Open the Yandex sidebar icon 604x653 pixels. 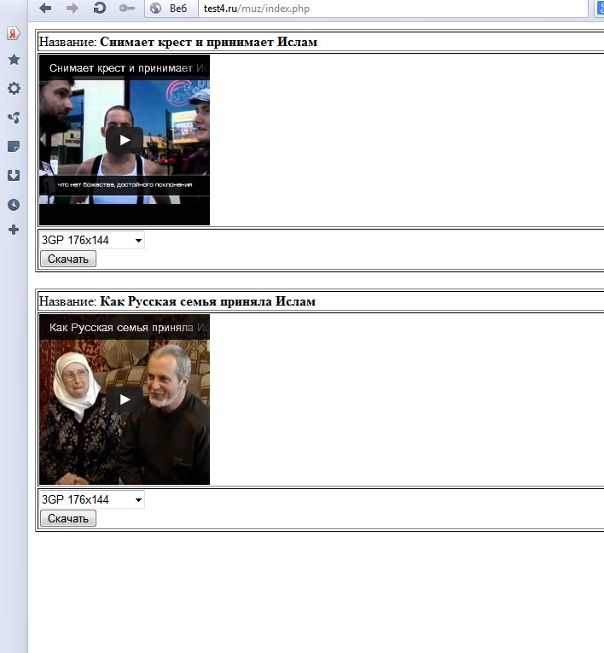[14, 33]
